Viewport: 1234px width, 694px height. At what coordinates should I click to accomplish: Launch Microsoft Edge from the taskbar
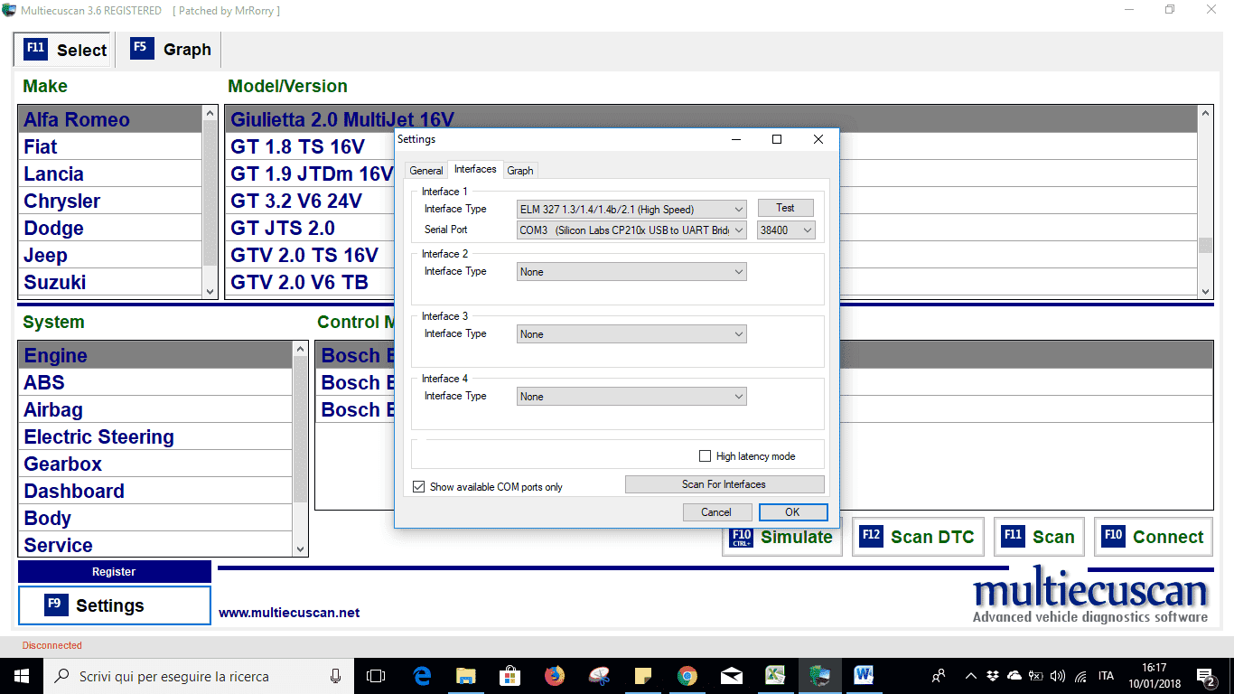(422, 676)
